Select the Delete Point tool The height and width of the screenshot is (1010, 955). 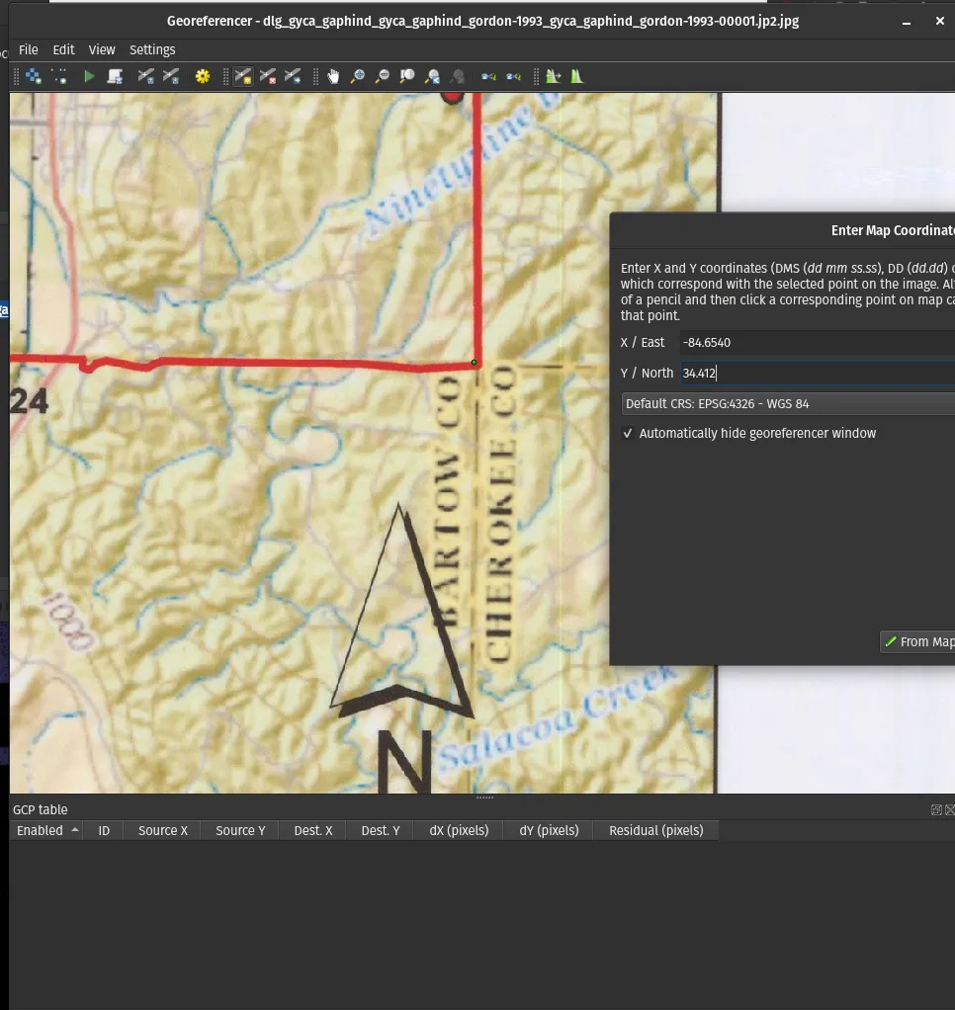268,76
